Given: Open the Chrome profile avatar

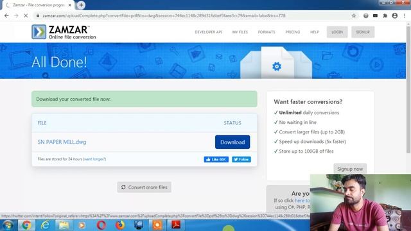Looking at the screenshot, I should pos(395,15).
